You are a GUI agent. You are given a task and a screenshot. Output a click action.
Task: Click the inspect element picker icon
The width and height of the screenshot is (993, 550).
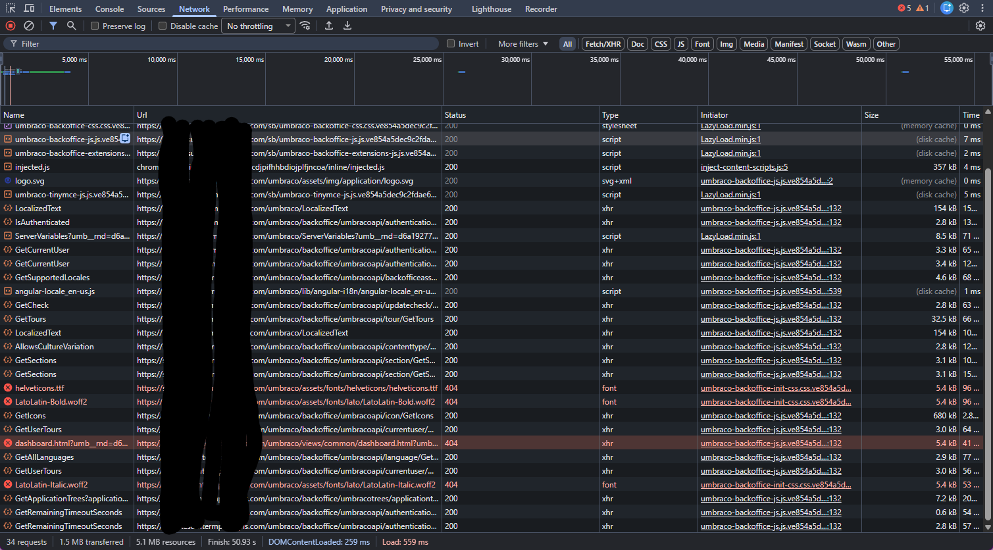(11, 9)
